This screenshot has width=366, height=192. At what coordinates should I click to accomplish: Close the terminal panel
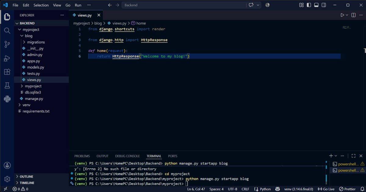click(x=361, y=156)
